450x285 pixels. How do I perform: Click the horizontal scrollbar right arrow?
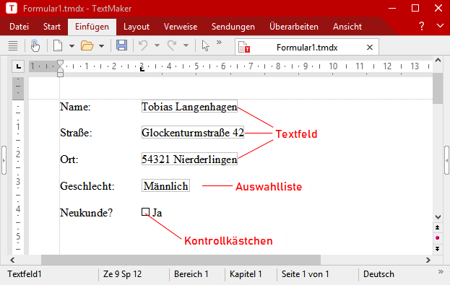coord(428,260)
